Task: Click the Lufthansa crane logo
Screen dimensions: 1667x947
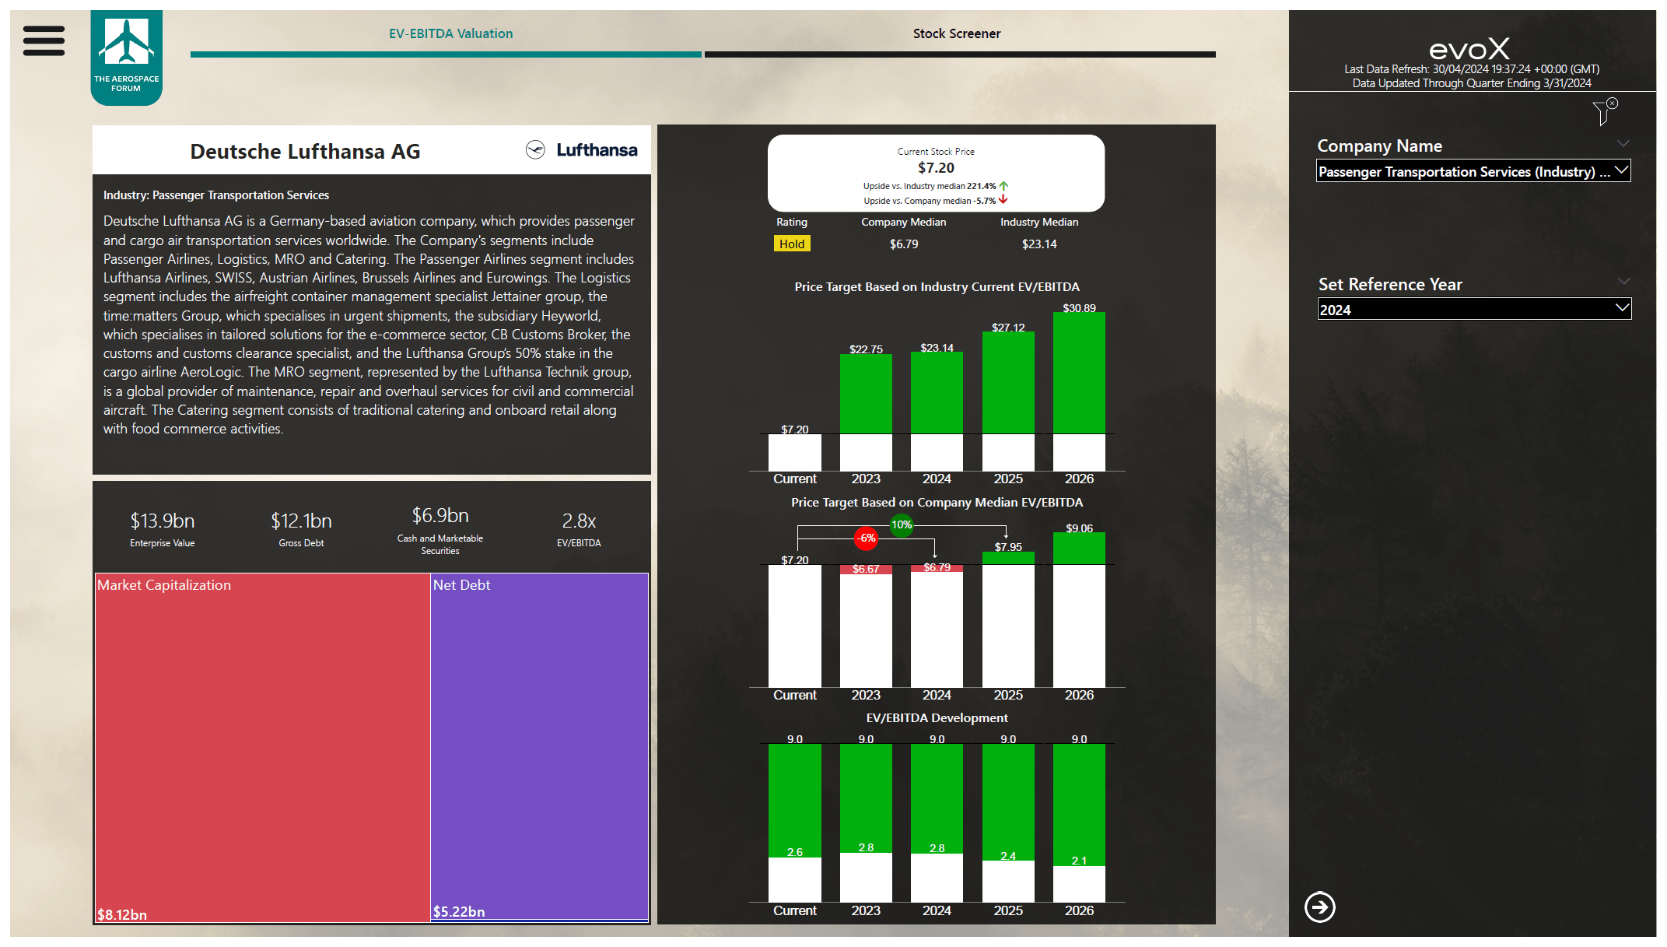Action: [535, 150]
